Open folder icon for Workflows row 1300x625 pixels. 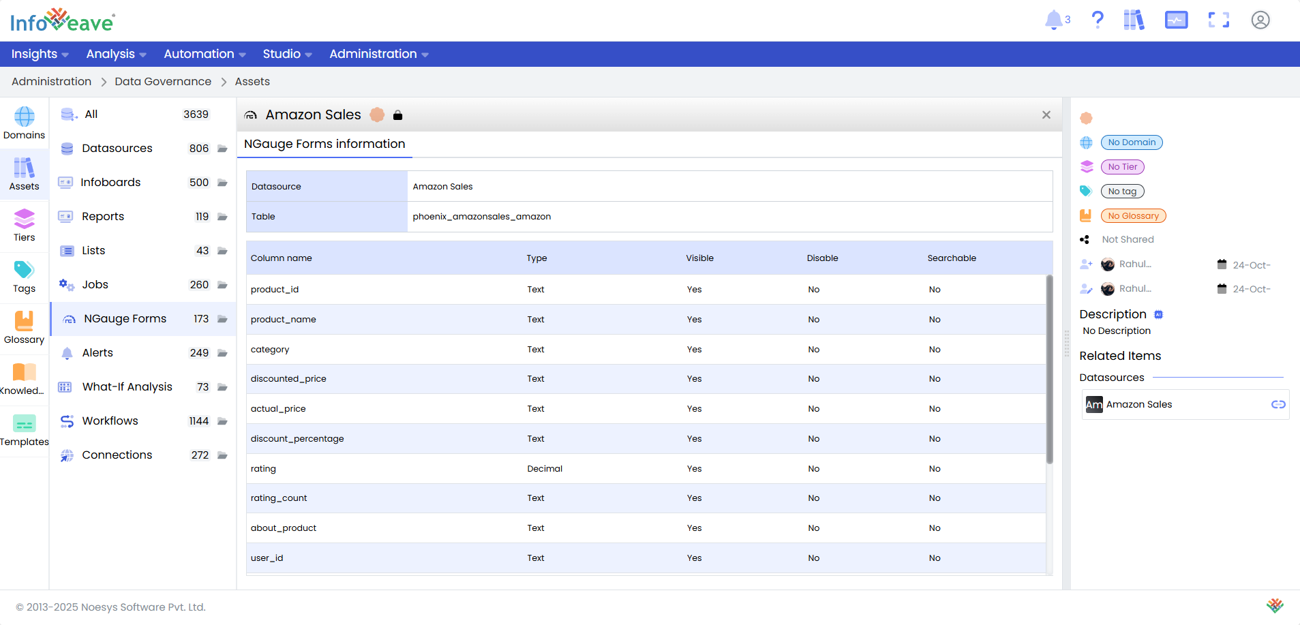pos(222,421)
